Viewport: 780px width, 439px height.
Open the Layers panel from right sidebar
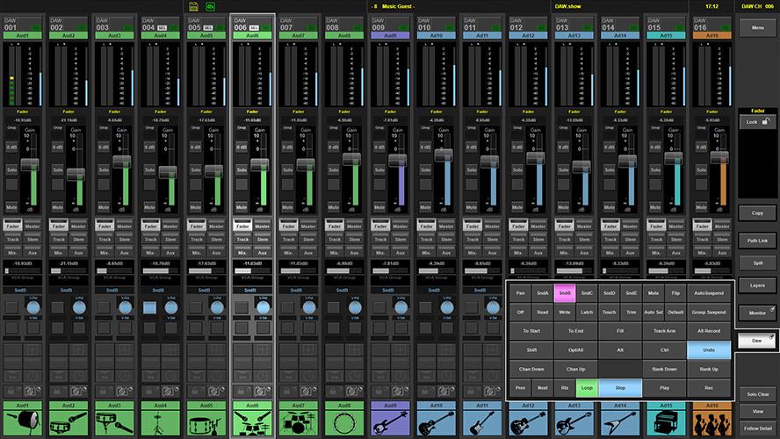(756, 285)
